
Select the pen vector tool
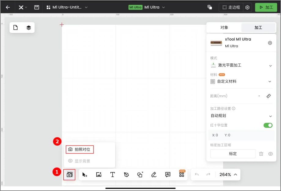coord(126,175)
